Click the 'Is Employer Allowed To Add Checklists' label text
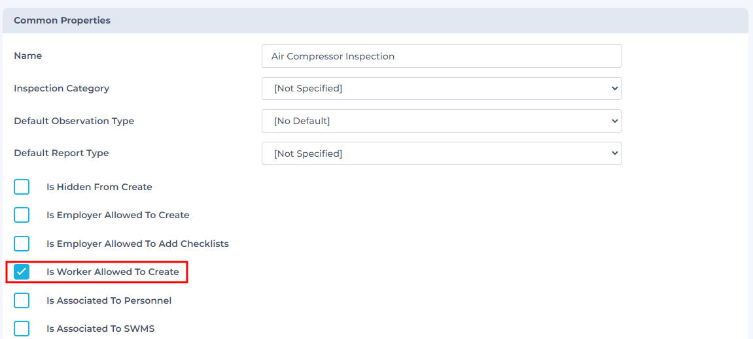The image size is (753, 339). click(x=137, y=244)
